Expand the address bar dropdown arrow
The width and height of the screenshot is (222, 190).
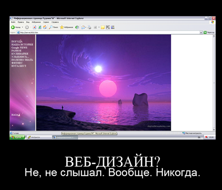point(201,32)
